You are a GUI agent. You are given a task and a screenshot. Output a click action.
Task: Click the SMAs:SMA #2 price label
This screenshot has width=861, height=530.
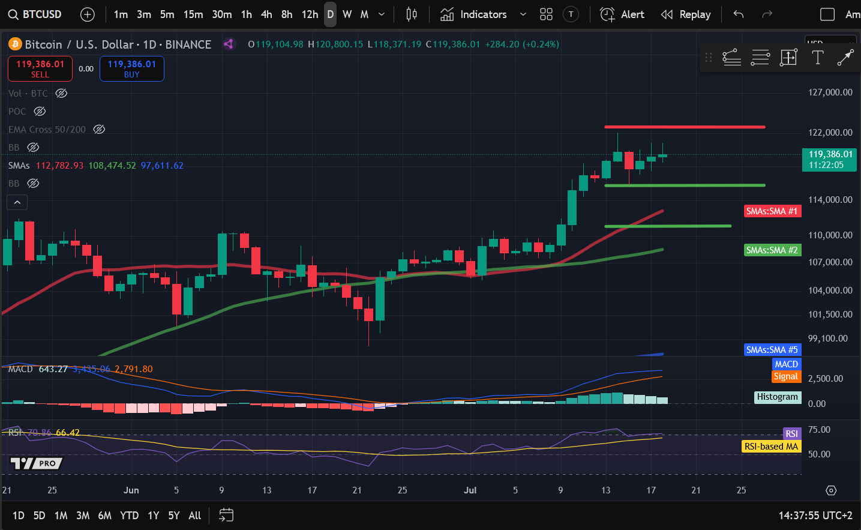pyautogui.click(x=772, y=250)
